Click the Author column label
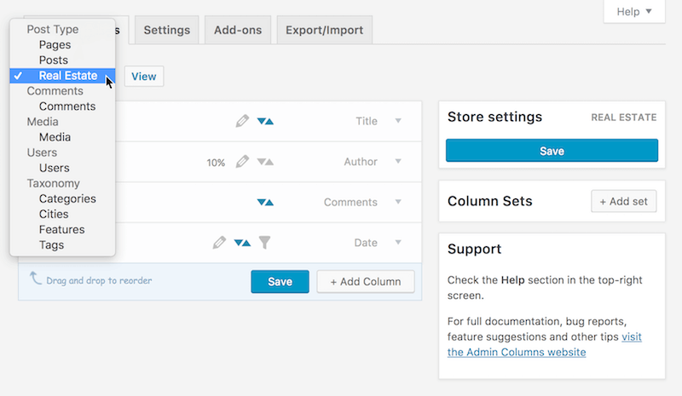Screen dimensions: 682x396 tap(361, 162)
